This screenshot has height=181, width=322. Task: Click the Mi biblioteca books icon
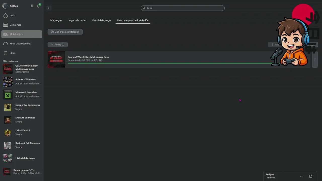pos(5,34)
